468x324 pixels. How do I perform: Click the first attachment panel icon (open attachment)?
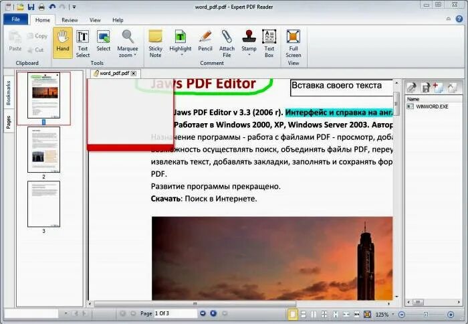click(x=412, y=87)
